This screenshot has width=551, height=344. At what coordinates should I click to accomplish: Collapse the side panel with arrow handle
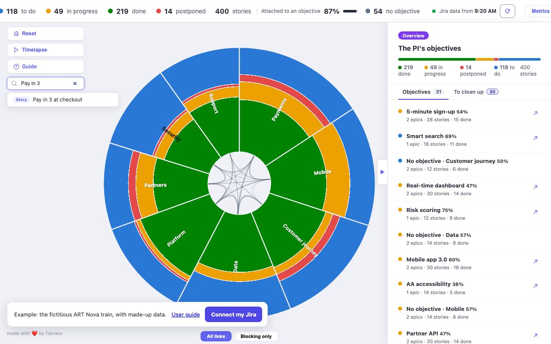click(382, 172)
